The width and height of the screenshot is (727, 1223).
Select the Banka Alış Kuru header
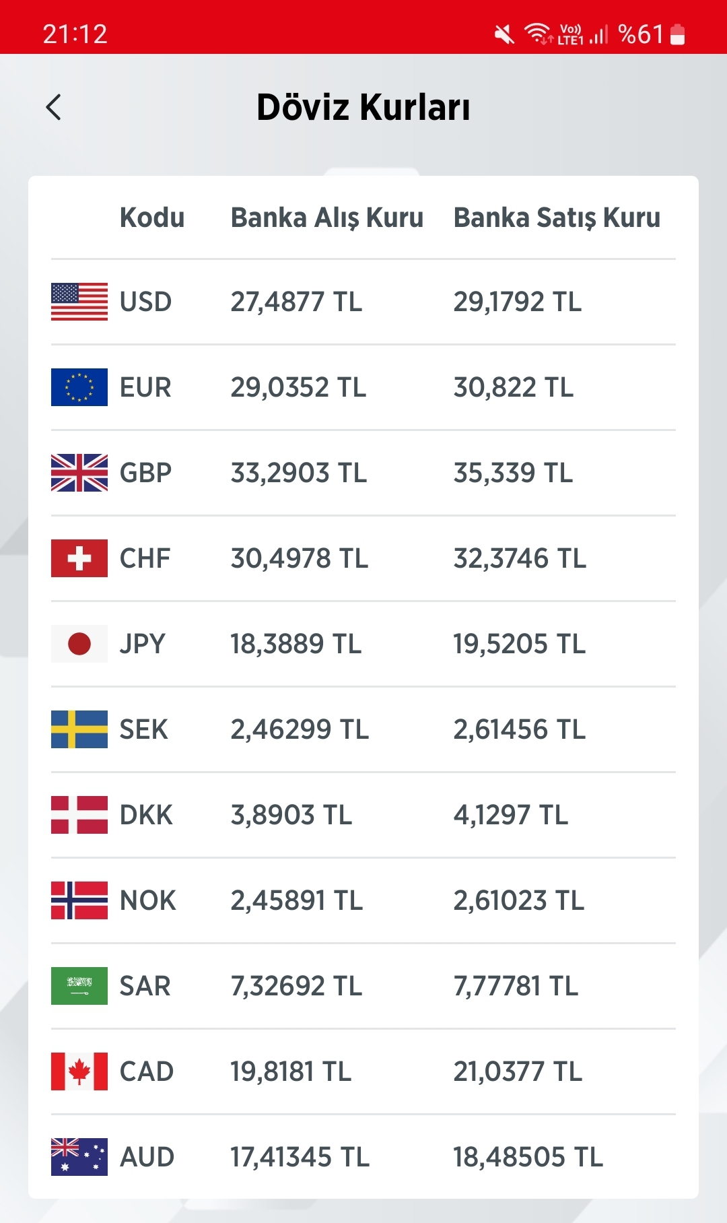[x=327, y=218]
